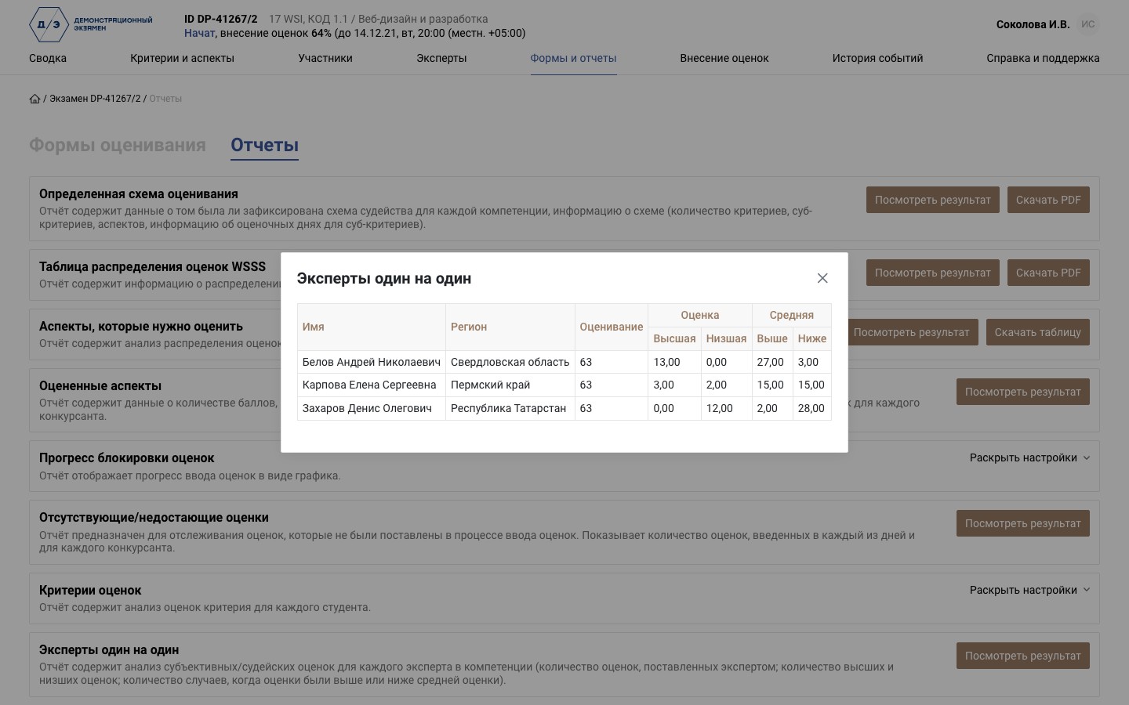Open Справка и поддержка
1129x705 pixels.
(x=1043, y=58)
